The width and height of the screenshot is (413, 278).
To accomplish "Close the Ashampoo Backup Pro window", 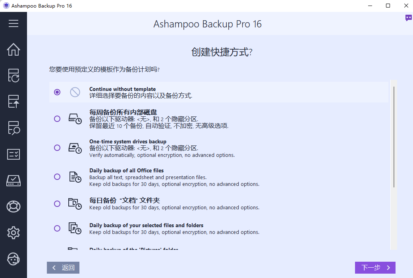I will coord(406,6).
